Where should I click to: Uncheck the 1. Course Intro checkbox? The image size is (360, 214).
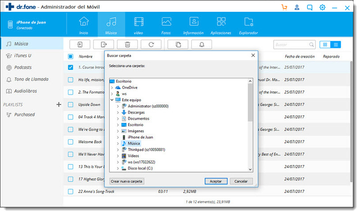[71, 67]
